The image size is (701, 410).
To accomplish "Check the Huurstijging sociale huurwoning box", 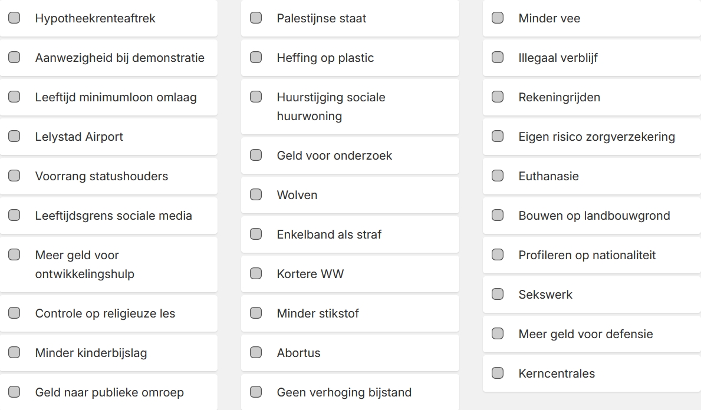I will [256, 97].
